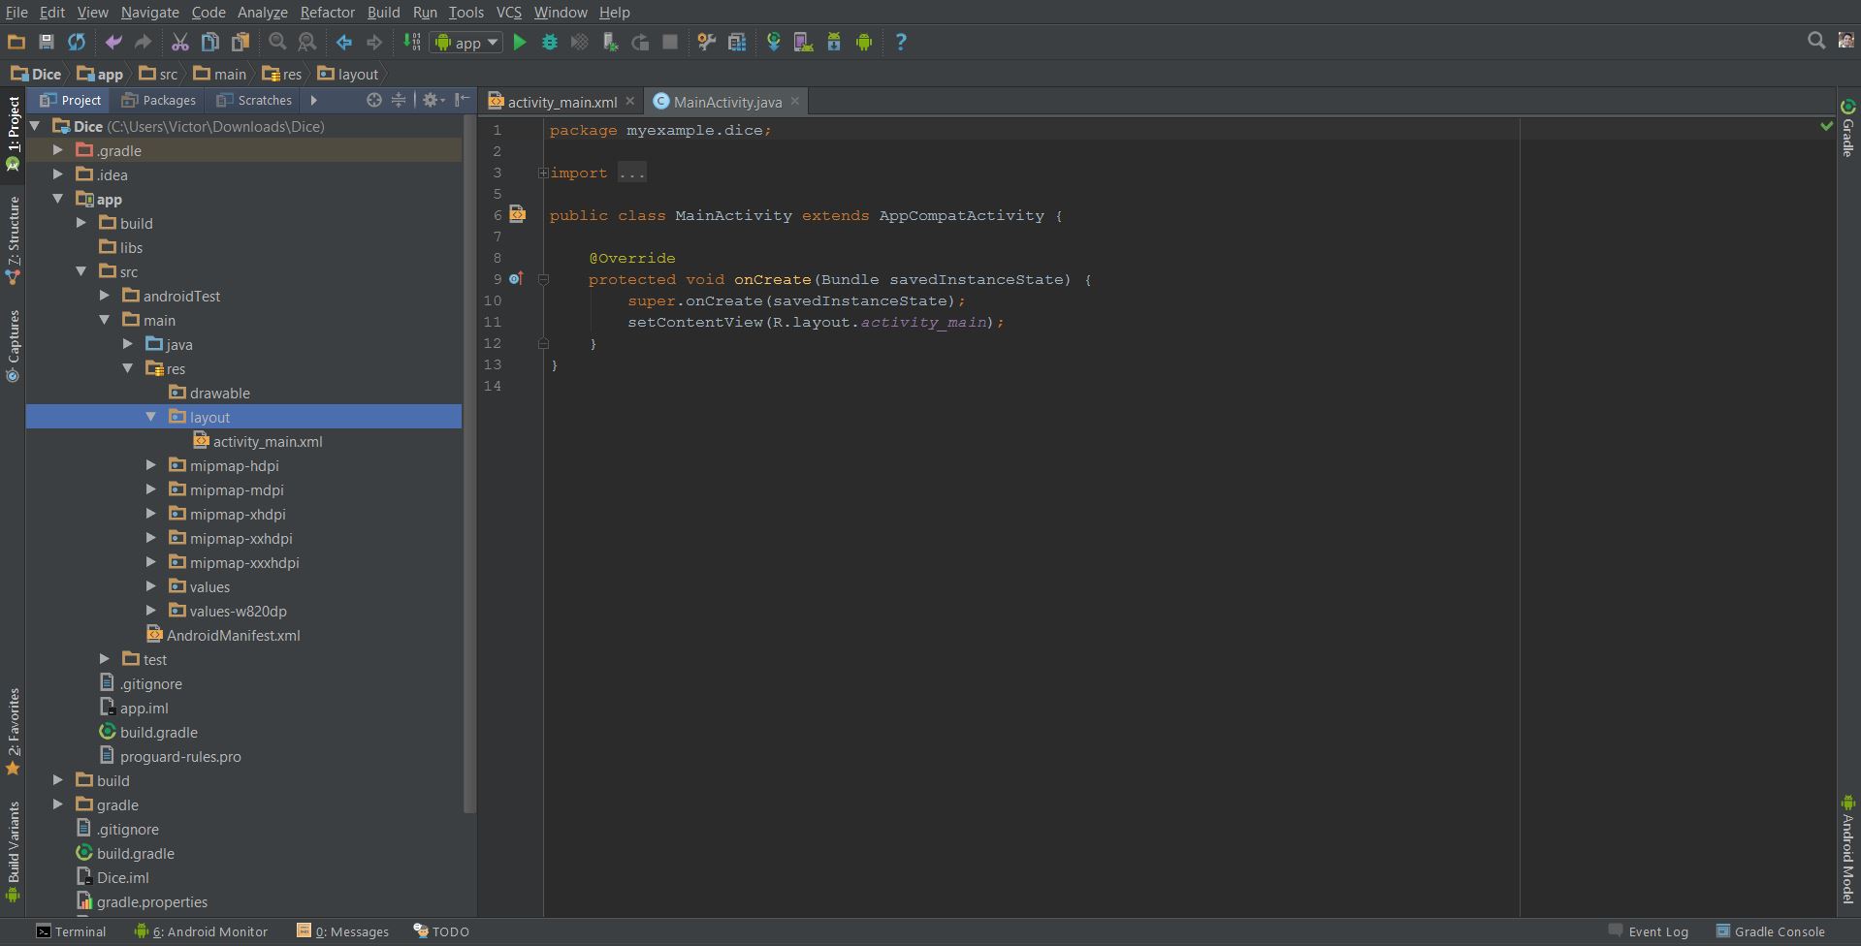The image size is (1861, 946).
Task: Click Collapse All icon in Project panel
Action: pos(399,100)
